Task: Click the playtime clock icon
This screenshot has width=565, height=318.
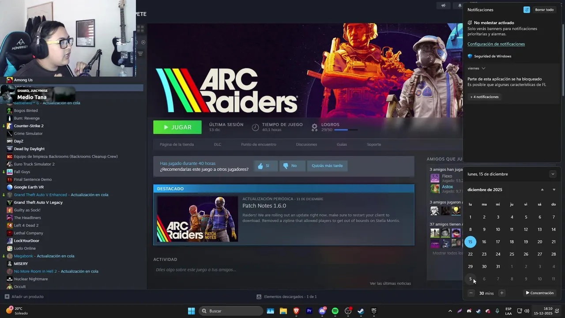Action: tap(255, 127)
